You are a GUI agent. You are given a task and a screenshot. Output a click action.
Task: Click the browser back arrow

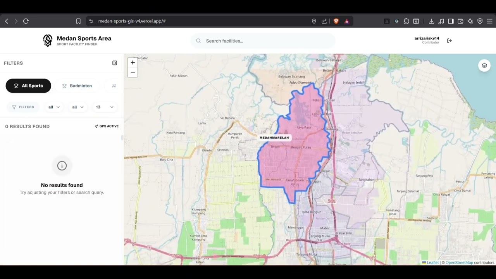(x=7, y=21)
